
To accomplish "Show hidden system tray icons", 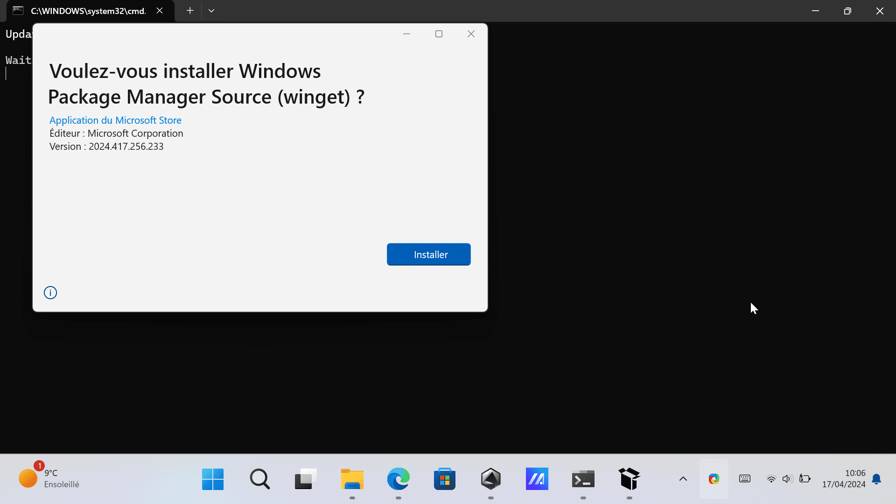I will pyautogui.click(x=683, y=479).
